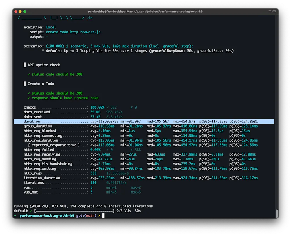Click the vertical scrollbar thumb
Screen dimensions: 291x235
pyautogui.click(x=276, y=213)
